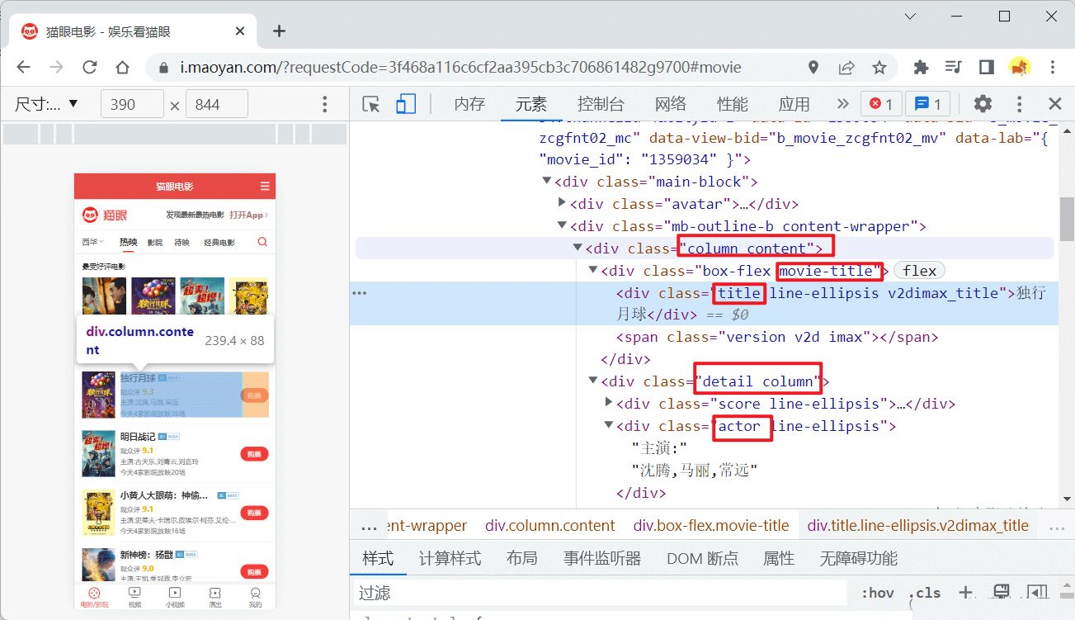Toggle the device toolbar icon

(x=405, y=104)
